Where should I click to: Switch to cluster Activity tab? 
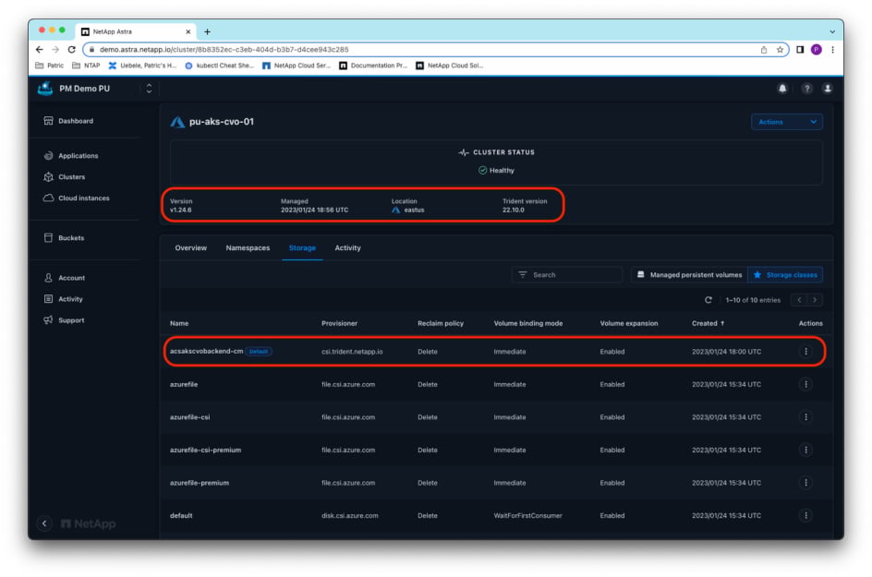click(x=347, y=248)
